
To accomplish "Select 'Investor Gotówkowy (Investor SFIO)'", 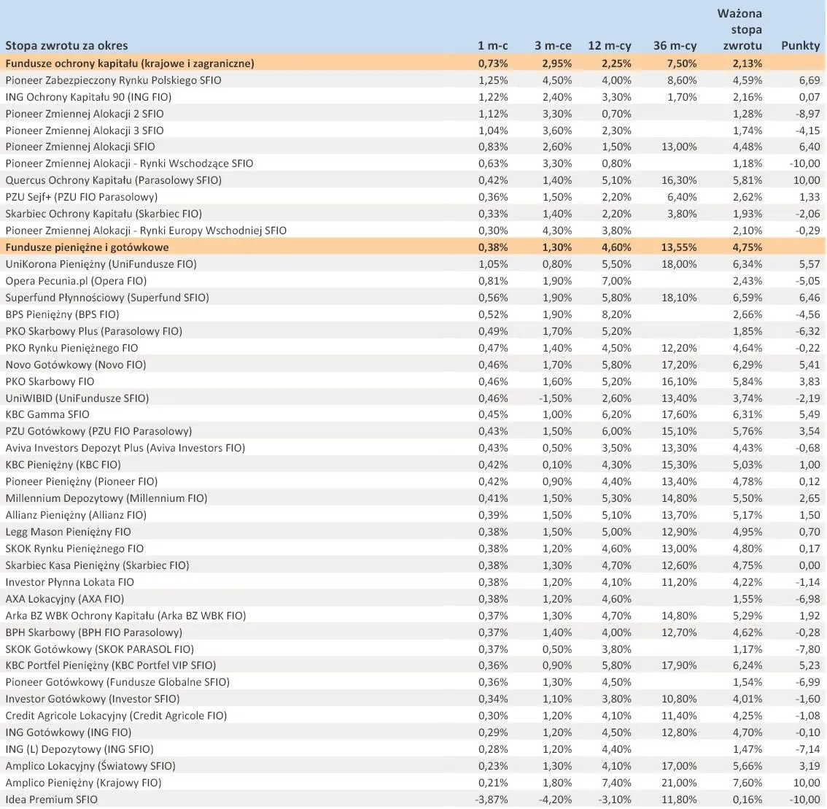I will [93, 700].
